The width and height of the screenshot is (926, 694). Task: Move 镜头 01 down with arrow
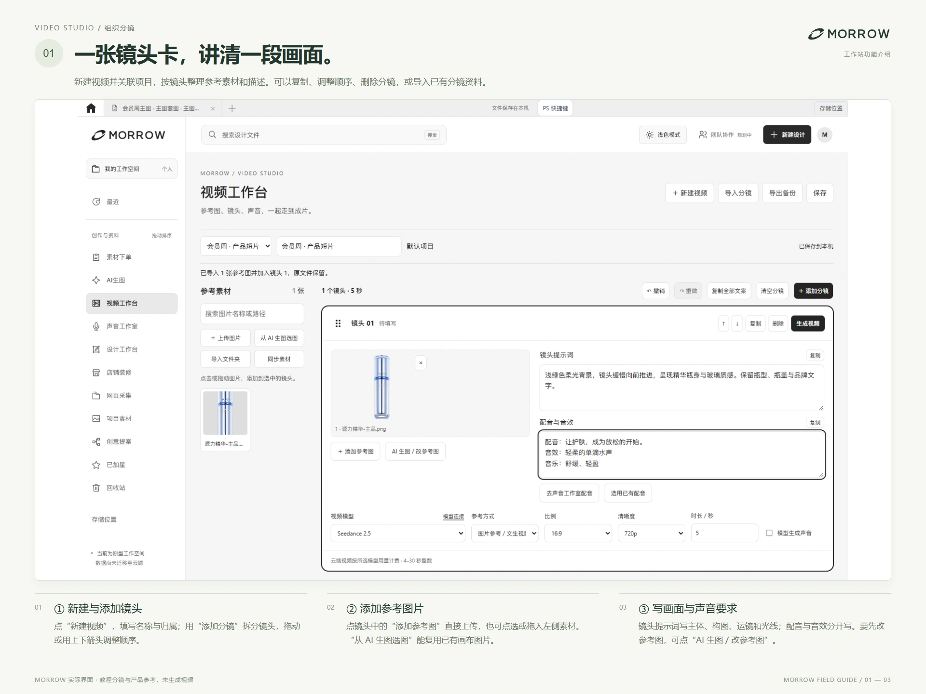737,324
